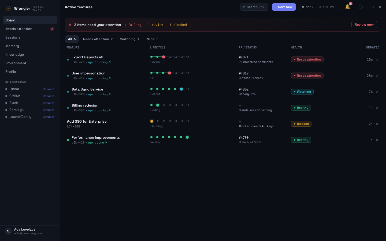Click the Review now button
Screen dimensions: 386x241
364,25
